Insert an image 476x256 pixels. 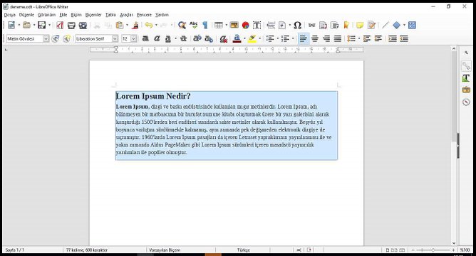234,25
